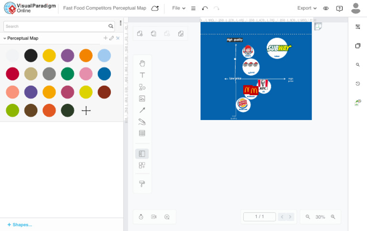Select the arrow connector tool
The image size is (367, 231).
pyautogui.click(x=142, y=110)
